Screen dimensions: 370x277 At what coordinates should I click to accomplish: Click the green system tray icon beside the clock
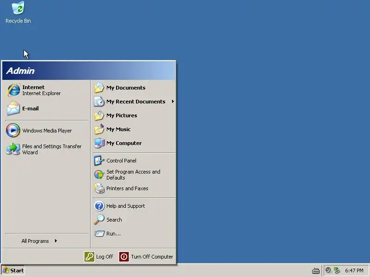pyautogui.click(x=337, y=270)
